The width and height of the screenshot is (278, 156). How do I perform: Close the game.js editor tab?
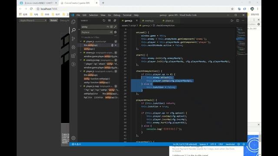point(137,21)
